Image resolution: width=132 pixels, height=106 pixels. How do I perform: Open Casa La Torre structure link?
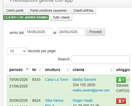click(x=56, y=79)
